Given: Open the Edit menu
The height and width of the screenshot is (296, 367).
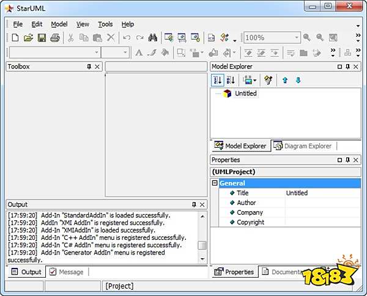Looking at the screenshot, I should 37,24.
